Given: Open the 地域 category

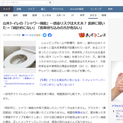Looking at the screenshot, I should [x=104, y=15].
